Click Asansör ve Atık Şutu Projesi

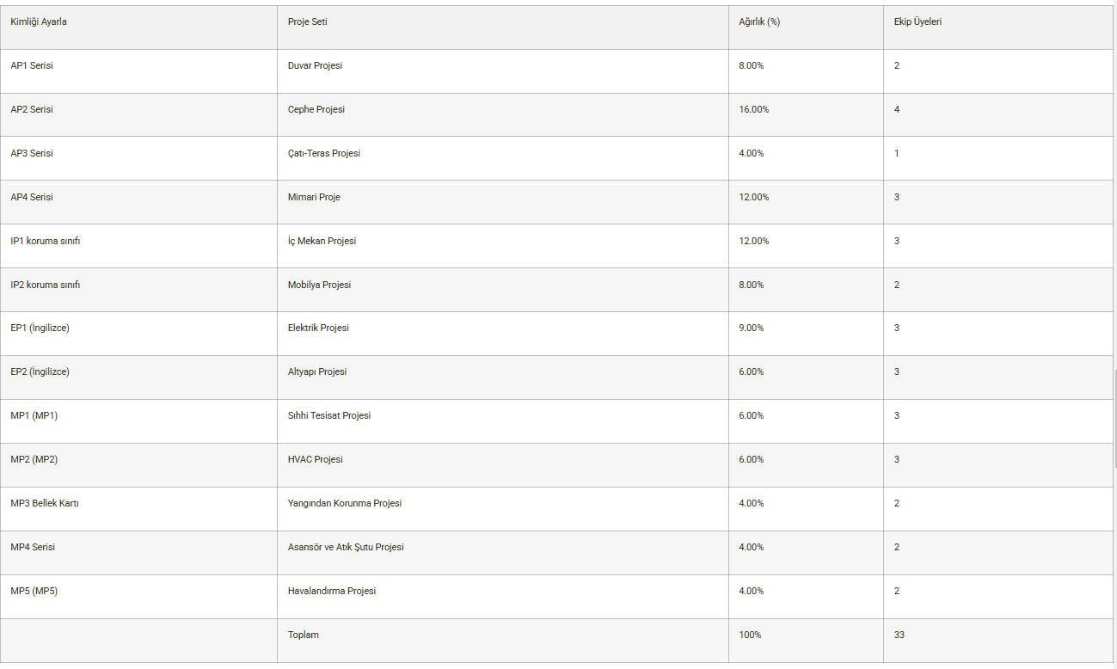(346, 547)
